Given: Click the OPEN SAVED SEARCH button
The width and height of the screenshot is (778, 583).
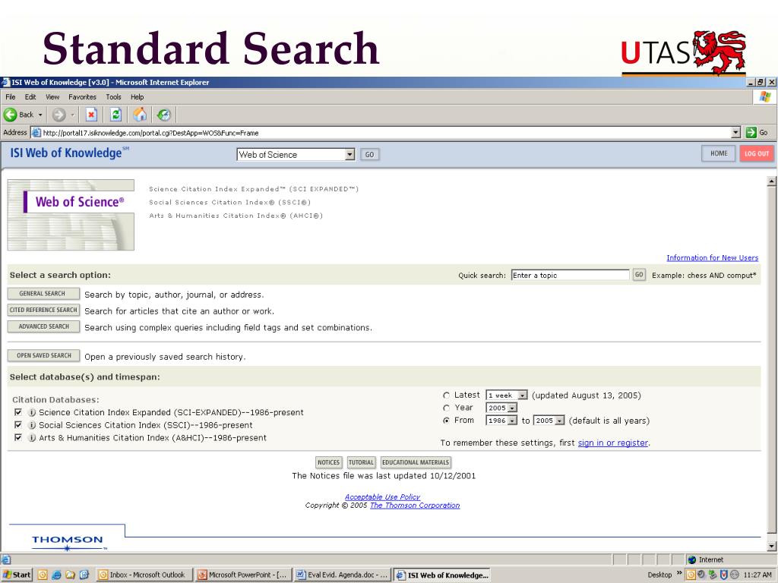Looking at the screenshot, I should click(x=43, y=355).
